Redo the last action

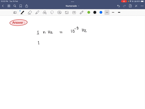click(x=124, y=6)
